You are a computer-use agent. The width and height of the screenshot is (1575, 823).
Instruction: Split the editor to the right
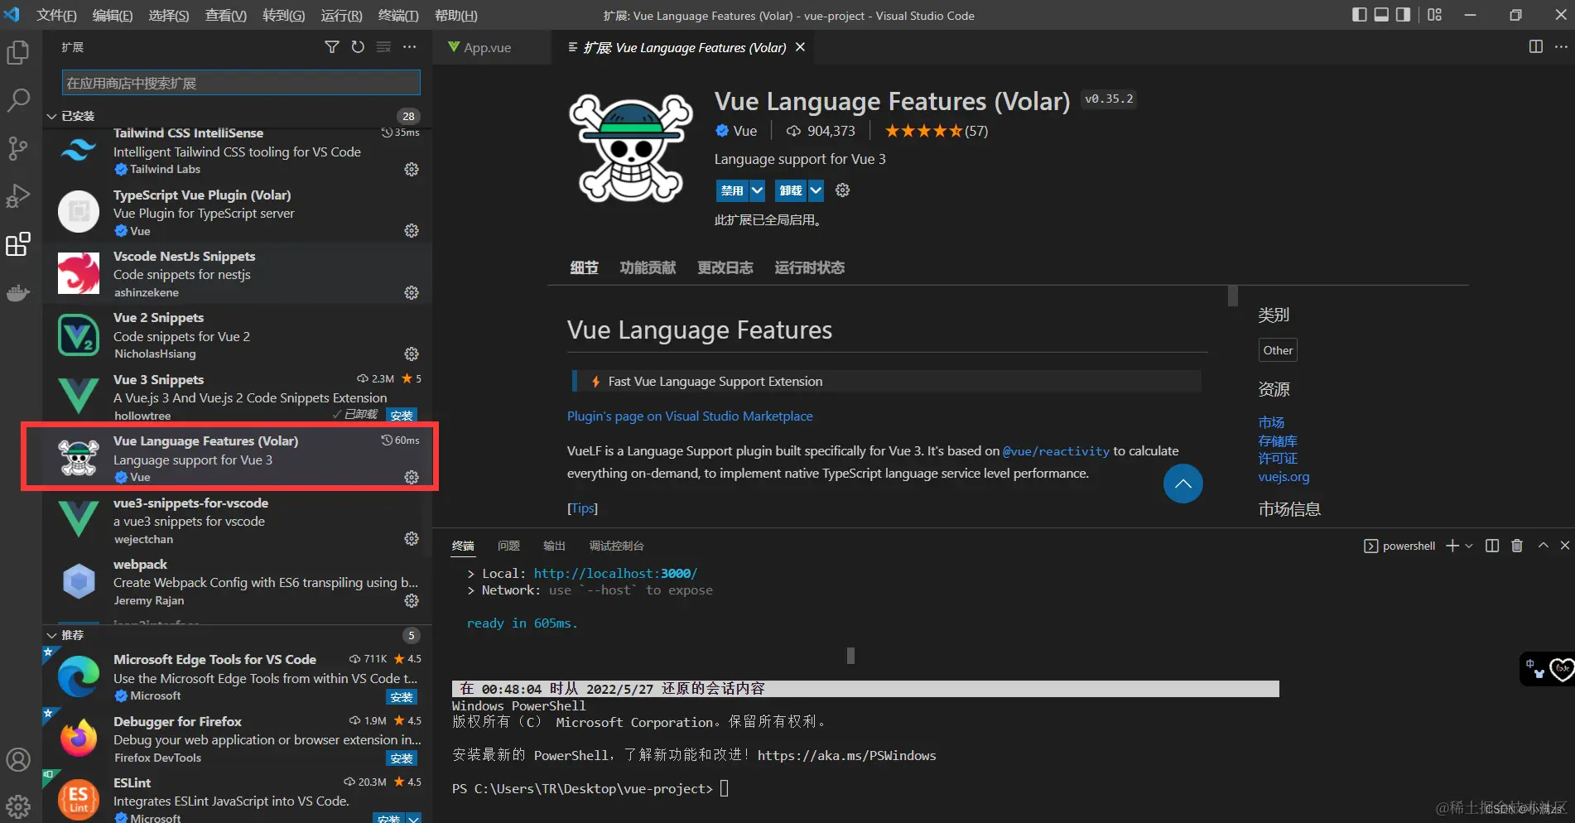click(1536, 47)
